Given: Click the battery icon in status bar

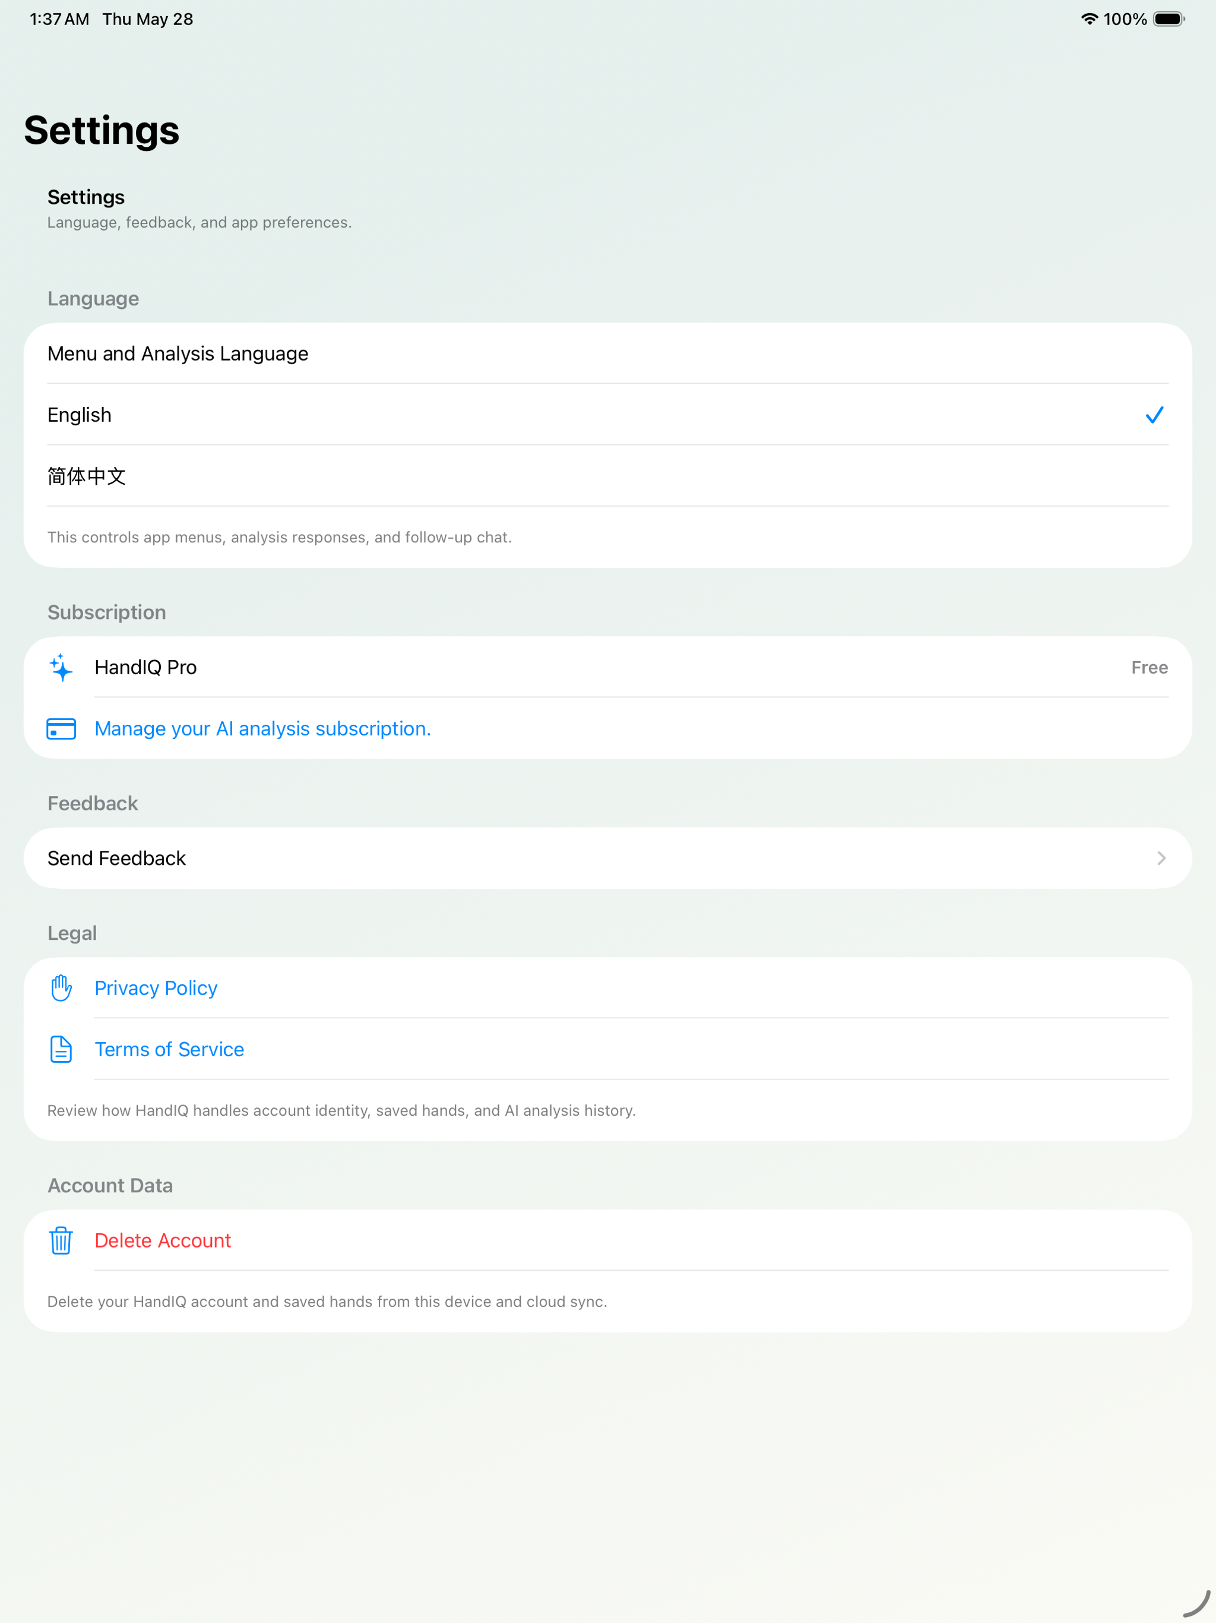Looking at the screenshot, I should tap(1169, 19).
